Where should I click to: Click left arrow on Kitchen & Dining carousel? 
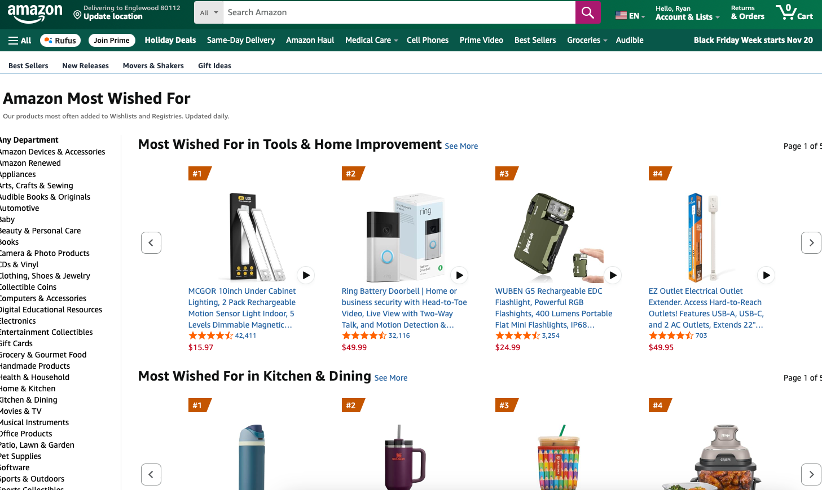coord(151,474)
